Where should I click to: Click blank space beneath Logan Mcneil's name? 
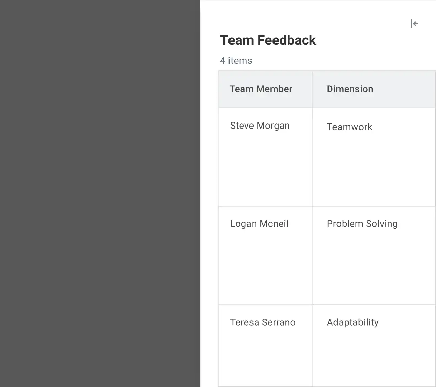(265, 267)
